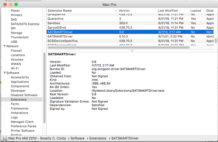Viewport: 218px width, 142px height.
Task: Click the horizontal scrollbar of extension table
Action: pos(119,48)
